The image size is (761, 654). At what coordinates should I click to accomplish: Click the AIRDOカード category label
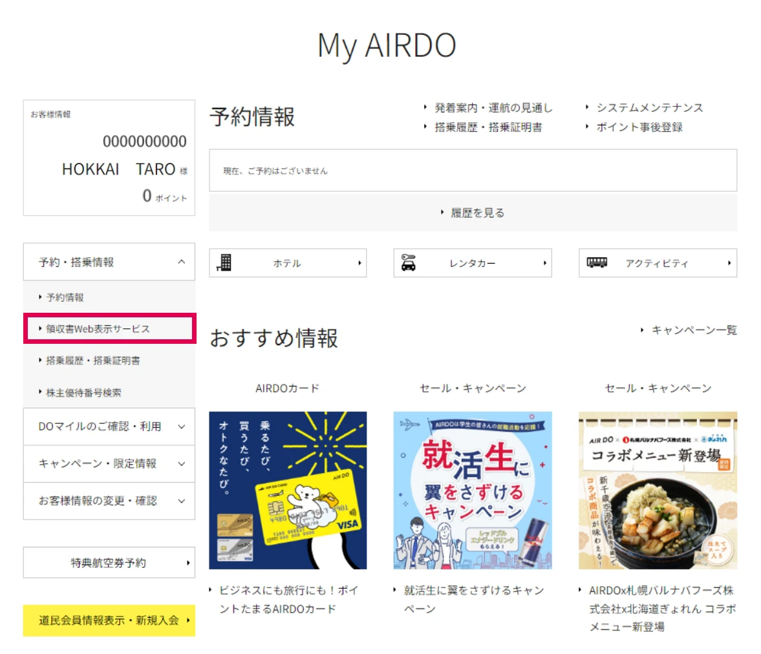click(x=287, y=388)
